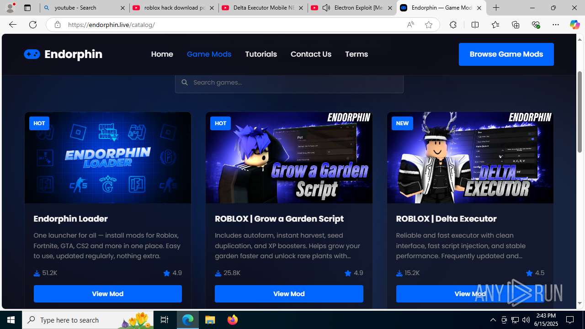Close the Endorphin Game Mods tab

point(479,8)
